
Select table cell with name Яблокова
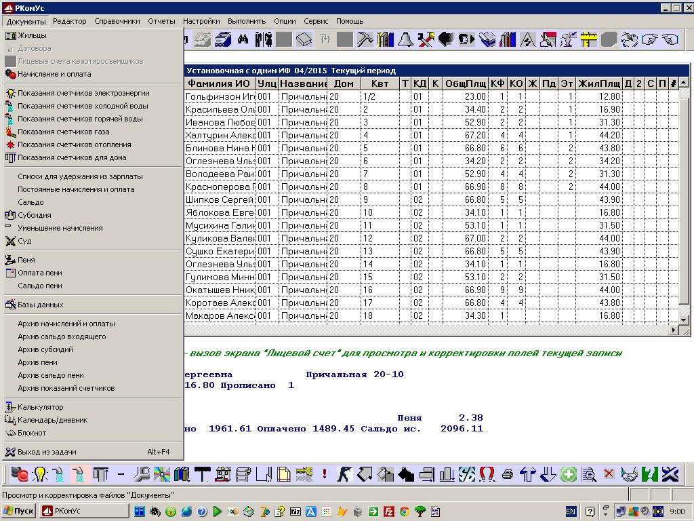220,212
